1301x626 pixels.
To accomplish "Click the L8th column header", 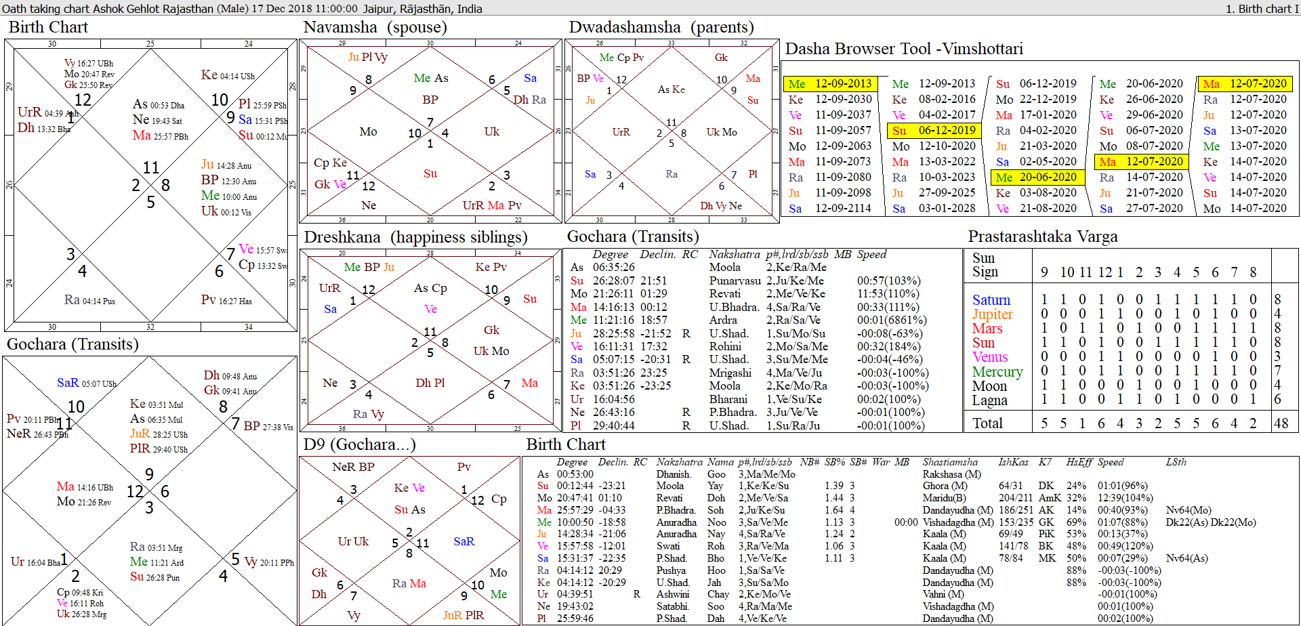I will (1176, 462).
